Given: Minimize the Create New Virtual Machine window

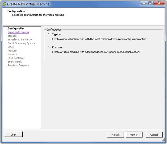Looking at the screenshot, I should [144, 3].
